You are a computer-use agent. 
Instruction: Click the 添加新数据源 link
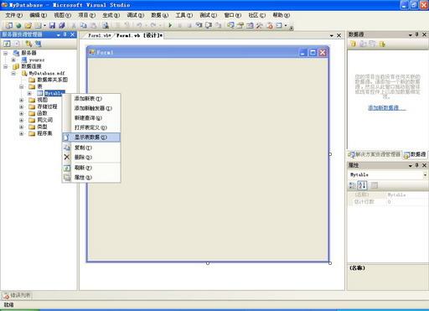(386, 108)
